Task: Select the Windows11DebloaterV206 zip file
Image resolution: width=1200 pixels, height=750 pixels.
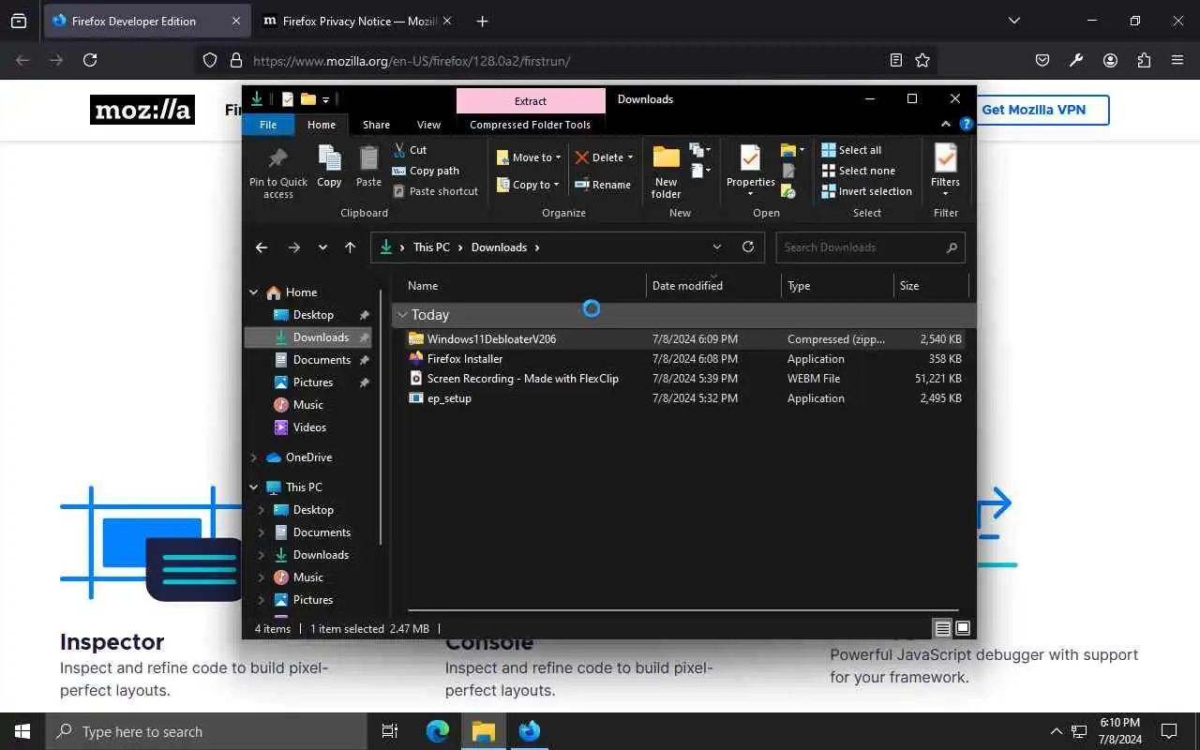Action: [x=685, y=339]
